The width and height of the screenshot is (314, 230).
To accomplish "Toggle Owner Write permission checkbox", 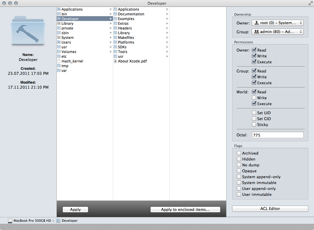I will [x=254, y=56].
